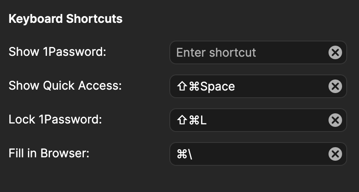Remove the Show Quick Access shortcut
359x192 pixels.
335,86
